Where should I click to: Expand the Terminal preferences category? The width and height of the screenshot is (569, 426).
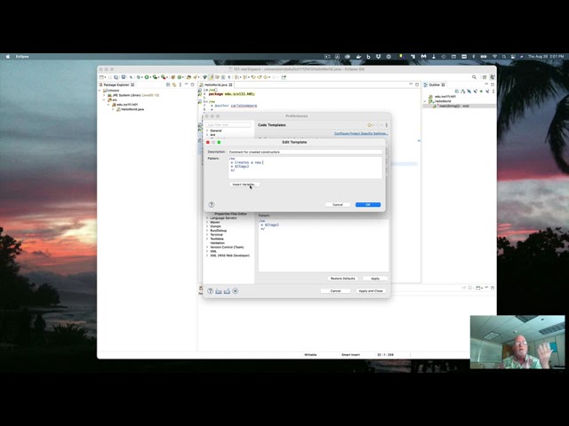207,234
